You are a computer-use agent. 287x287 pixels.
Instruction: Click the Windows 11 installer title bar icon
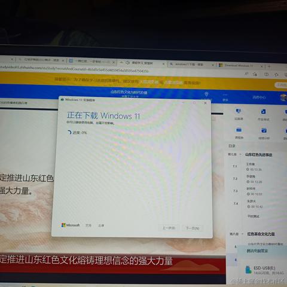pyautogui.click(x=62, y=99)
